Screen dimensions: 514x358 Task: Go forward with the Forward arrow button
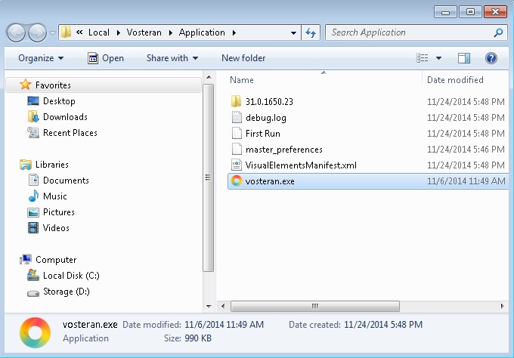click(x=37, y=32)
